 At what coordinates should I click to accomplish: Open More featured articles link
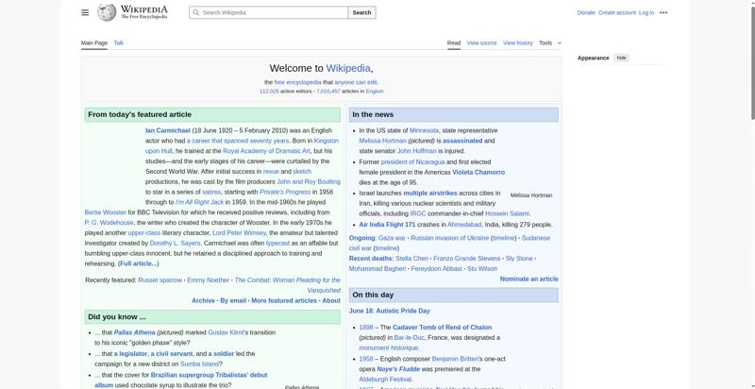[x=284, y=300]
